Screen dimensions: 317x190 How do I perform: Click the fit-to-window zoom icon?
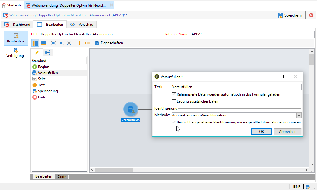69,43
